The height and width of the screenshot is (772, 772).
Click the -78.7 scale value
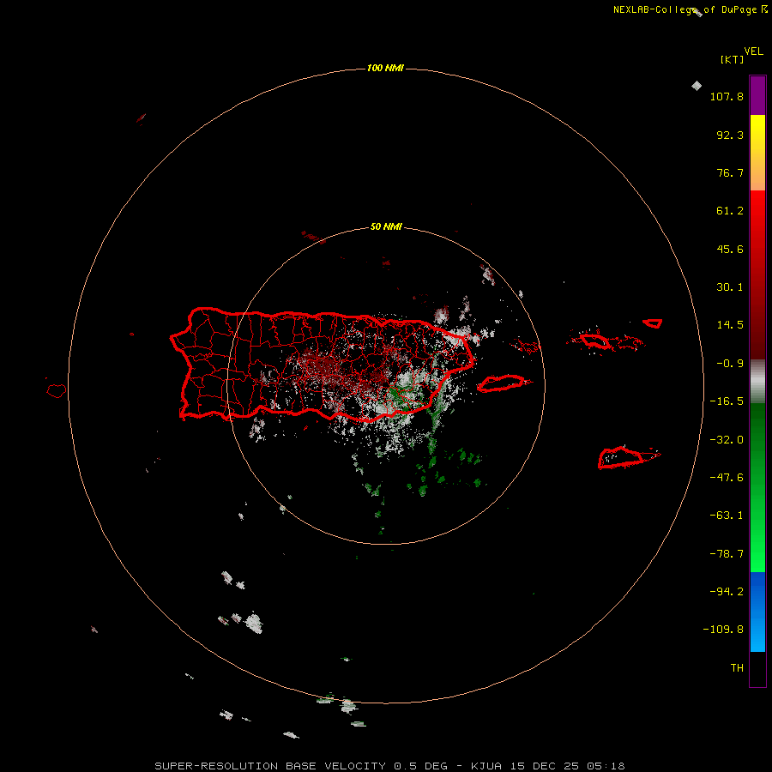click(x=727, y=554)
